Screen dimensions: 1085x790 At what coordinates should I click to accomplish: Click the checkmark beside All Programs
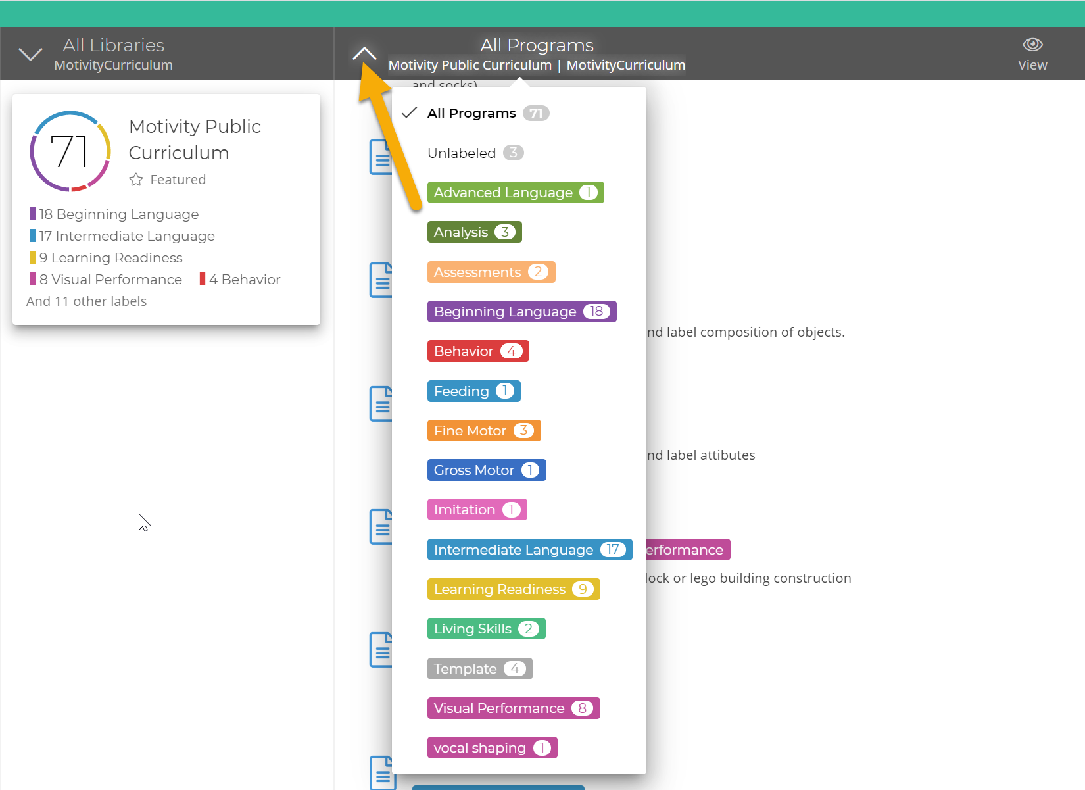pos(409,112)
